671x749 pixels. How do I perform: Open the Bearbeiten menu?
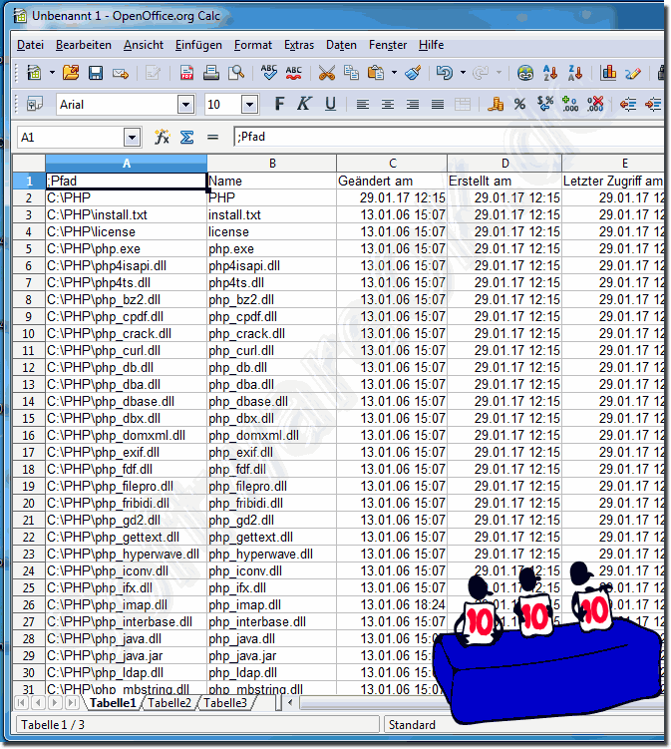pyautogui.click(x=84, y=45)
